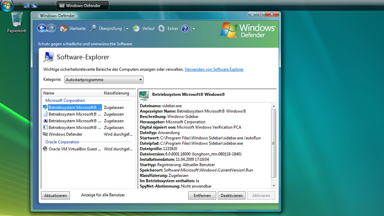384x216 pixels.
Task: Select the Windows Defender list row
Action: pyautogui.click(x=88, y=134)
